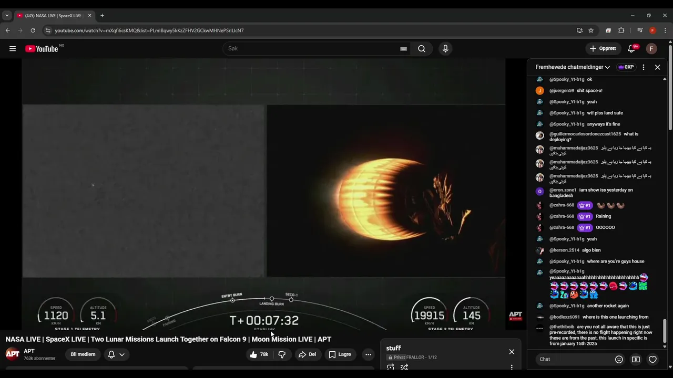Click @guillermocarlosordonezcast1625 username in chat
The width and height of the screenshot is (673, 378).
tap(585, 134)
